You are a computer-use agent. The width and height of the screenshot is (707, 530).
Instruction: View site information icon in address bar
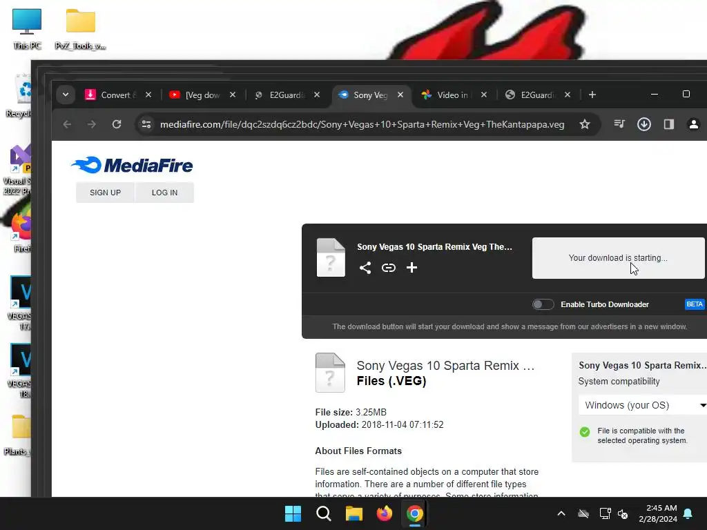pos(146,124)
